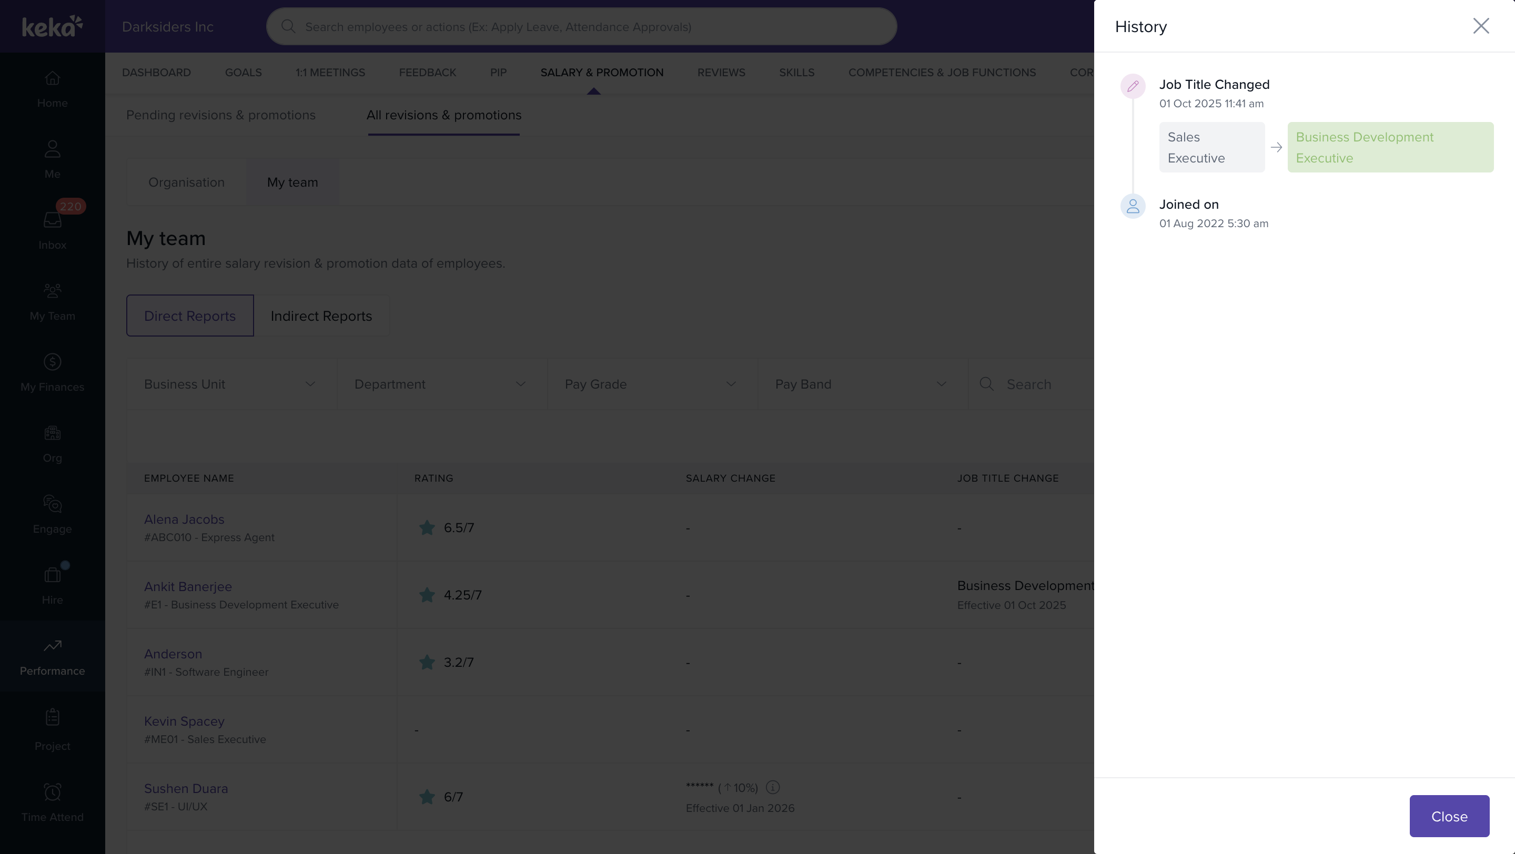This screenshot has height=854, width=1515.
Task: Click the purple Close button
Action: (1449, 816)
